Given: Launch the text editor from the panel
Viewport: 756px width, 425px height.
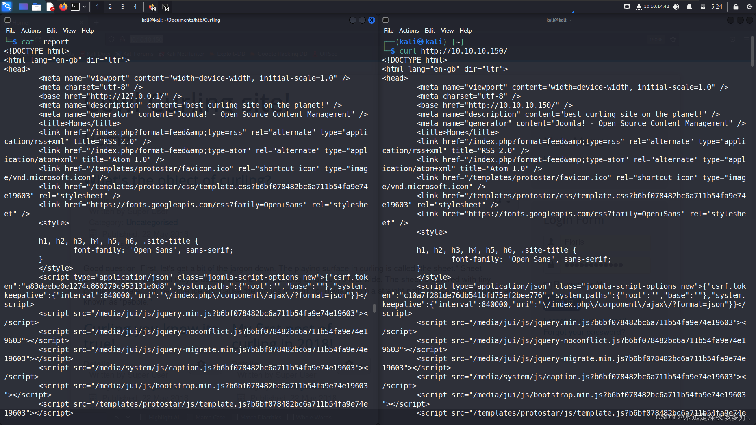Looking at the screenshot, I should coord(50,7).
